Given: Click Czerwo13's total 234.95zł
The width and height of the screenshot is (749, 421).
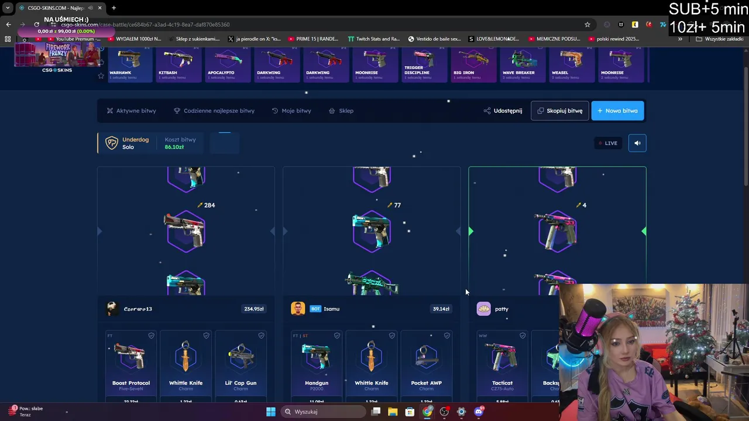Looking at the screenshot, I should tap(254, 309).
